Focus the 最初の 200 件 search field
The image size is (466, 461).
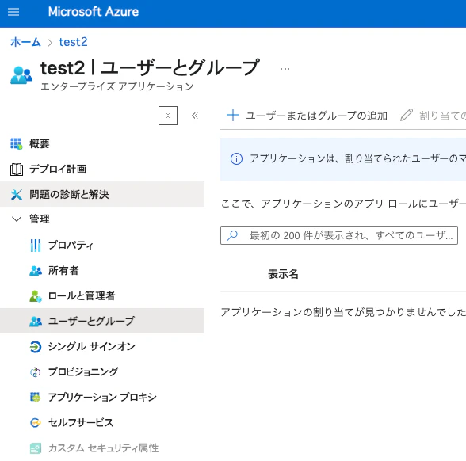point(339,235)
